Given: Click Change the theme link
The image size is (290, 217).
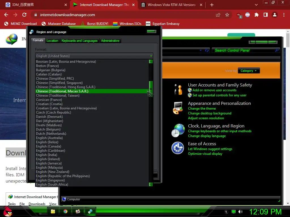Looking at the screenshot, I should coord(202,108).
